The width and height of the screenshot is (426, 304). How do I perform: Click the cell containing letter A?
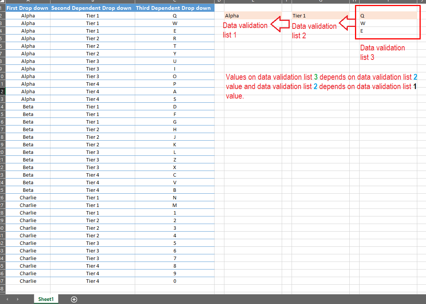[175, 92]
